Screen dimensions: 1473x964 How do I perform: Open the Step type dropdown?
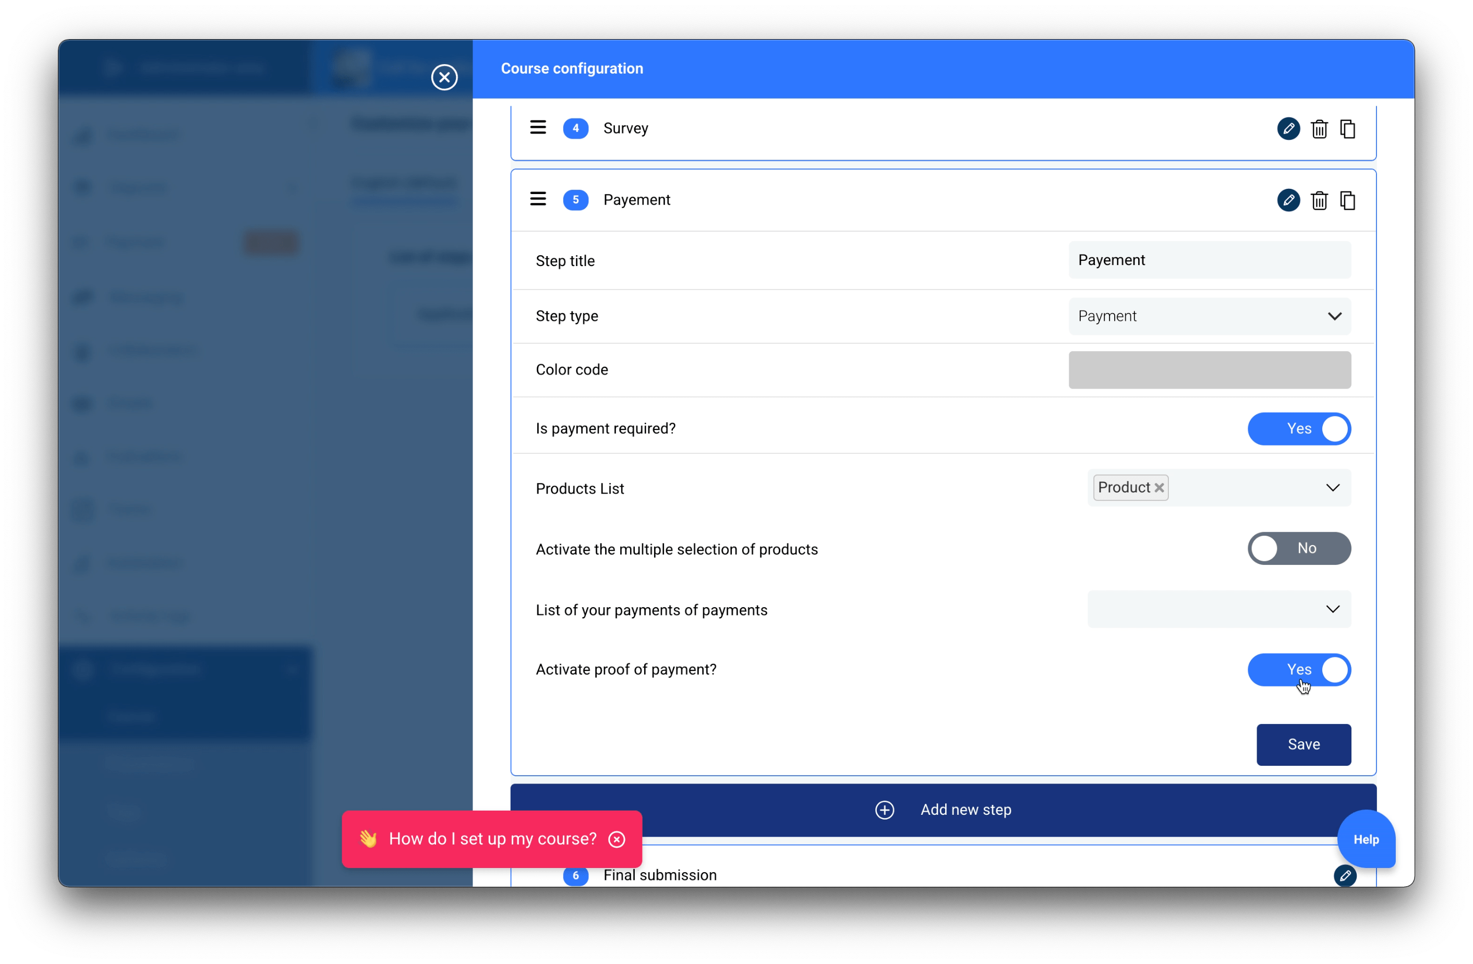point(1210,316)
